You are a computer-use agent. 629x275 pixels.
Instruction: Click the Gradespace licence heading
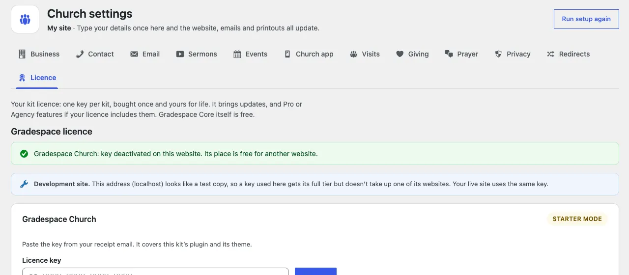click(52, 132)
